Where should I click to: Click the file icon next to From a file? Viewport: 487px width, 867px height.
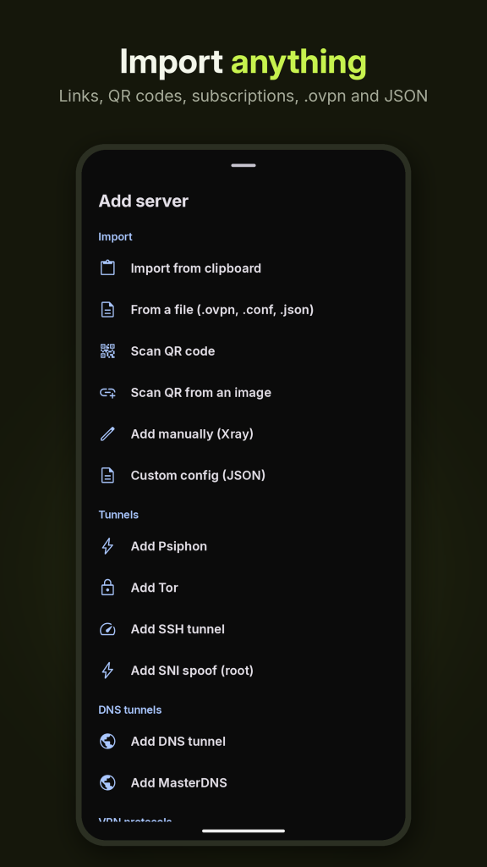(x=107, y=310)
